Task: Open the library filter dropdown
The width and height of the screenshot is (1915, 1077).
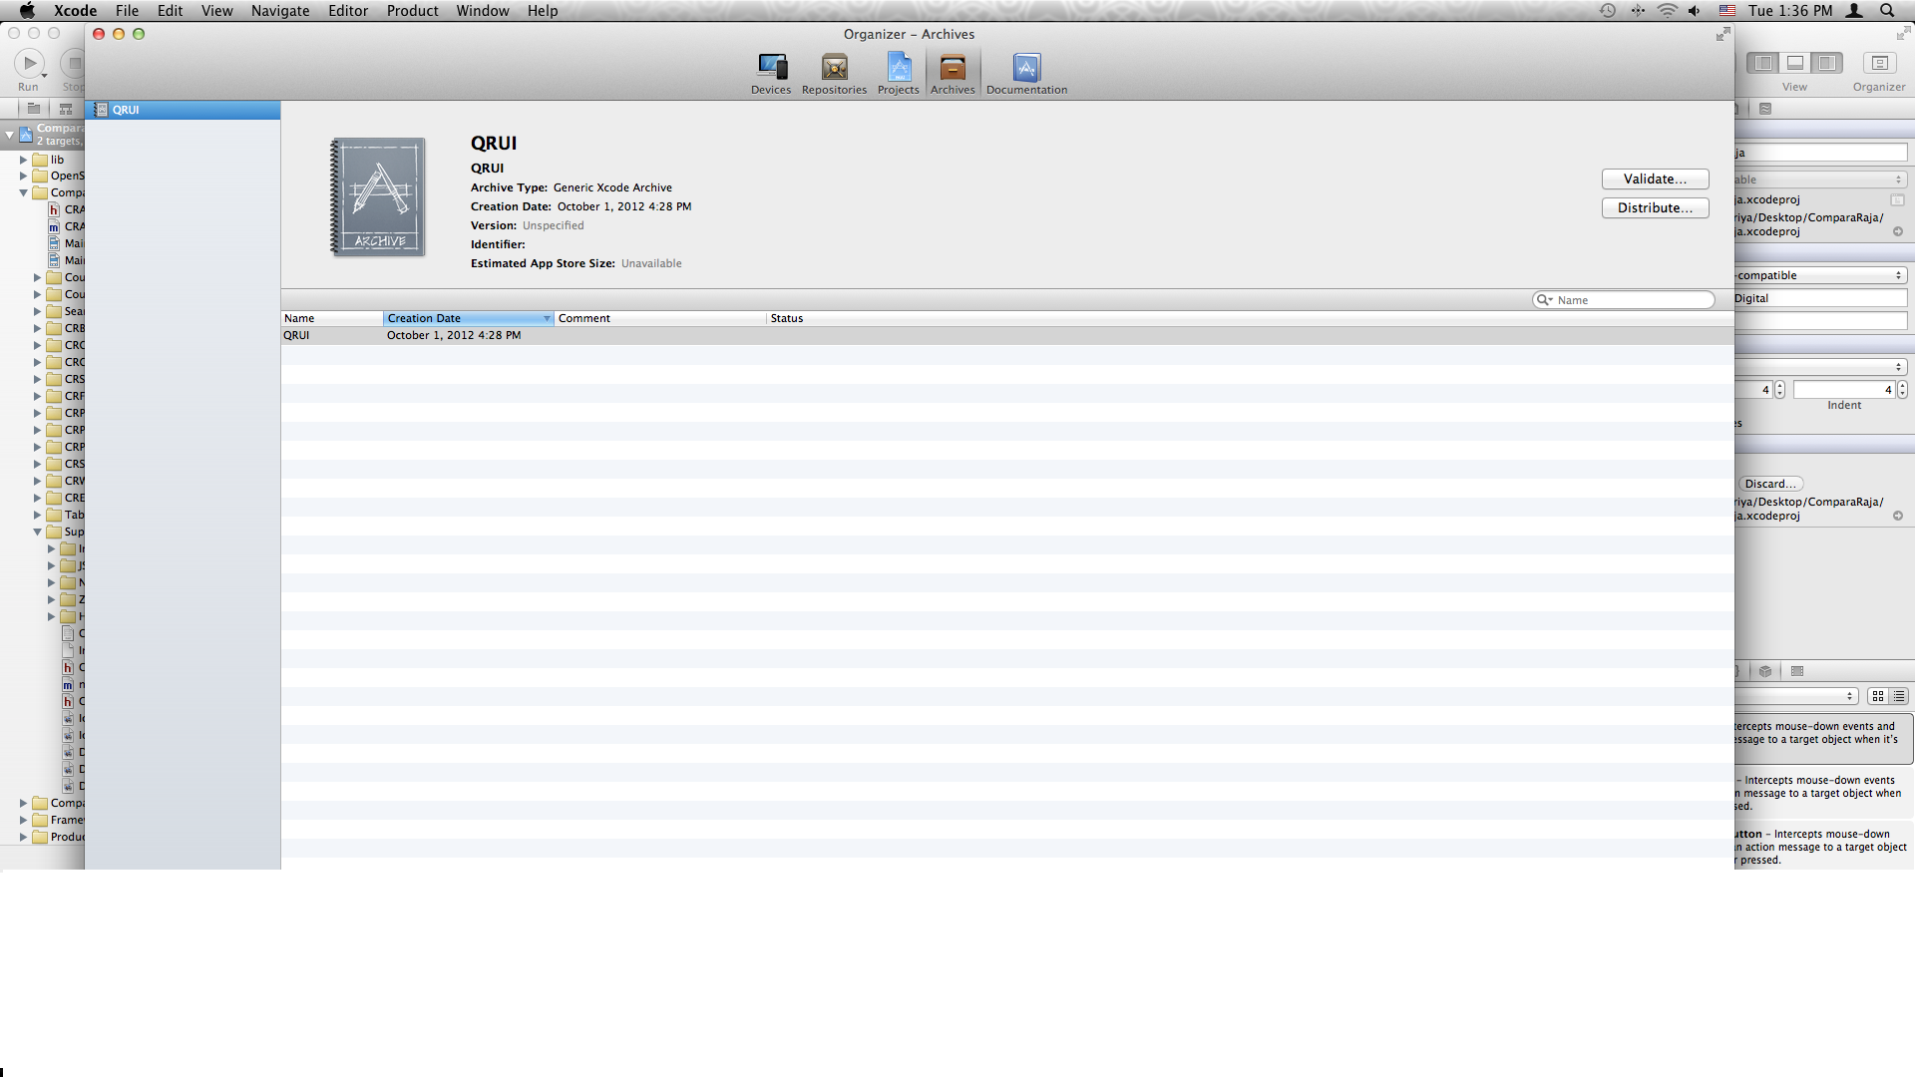Action: coord(1795,696)
